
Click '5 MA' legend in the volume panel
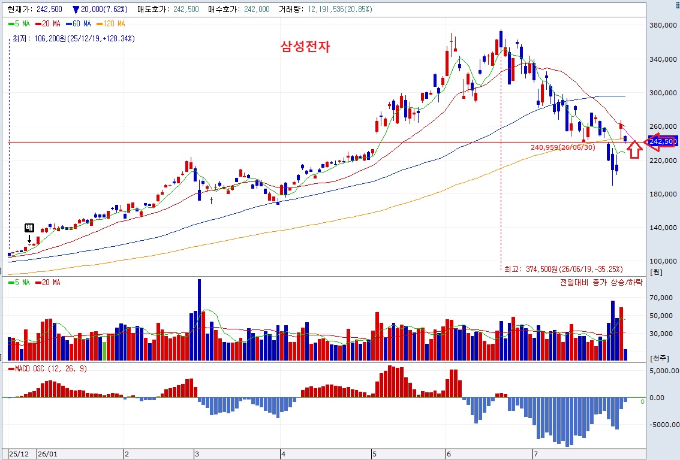pyautogui.click(x=19, y=283)
